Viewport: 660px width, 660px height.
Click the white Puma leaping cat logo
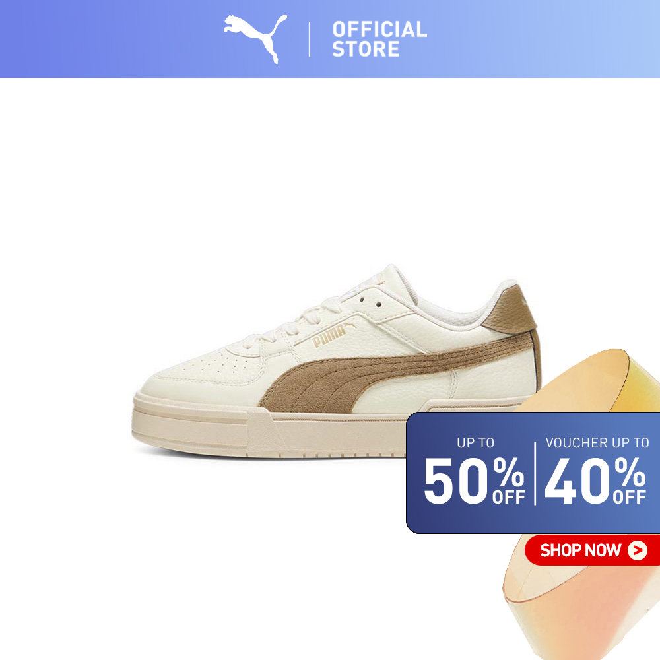(255, 38)
